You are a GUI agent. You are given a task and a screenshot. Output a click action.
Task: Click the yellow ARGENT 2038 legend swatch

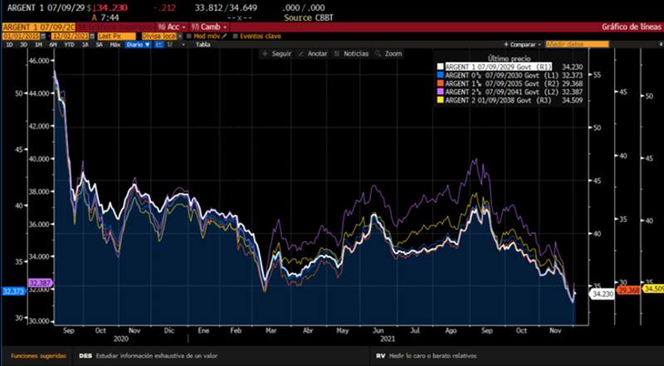coord(441,100)
